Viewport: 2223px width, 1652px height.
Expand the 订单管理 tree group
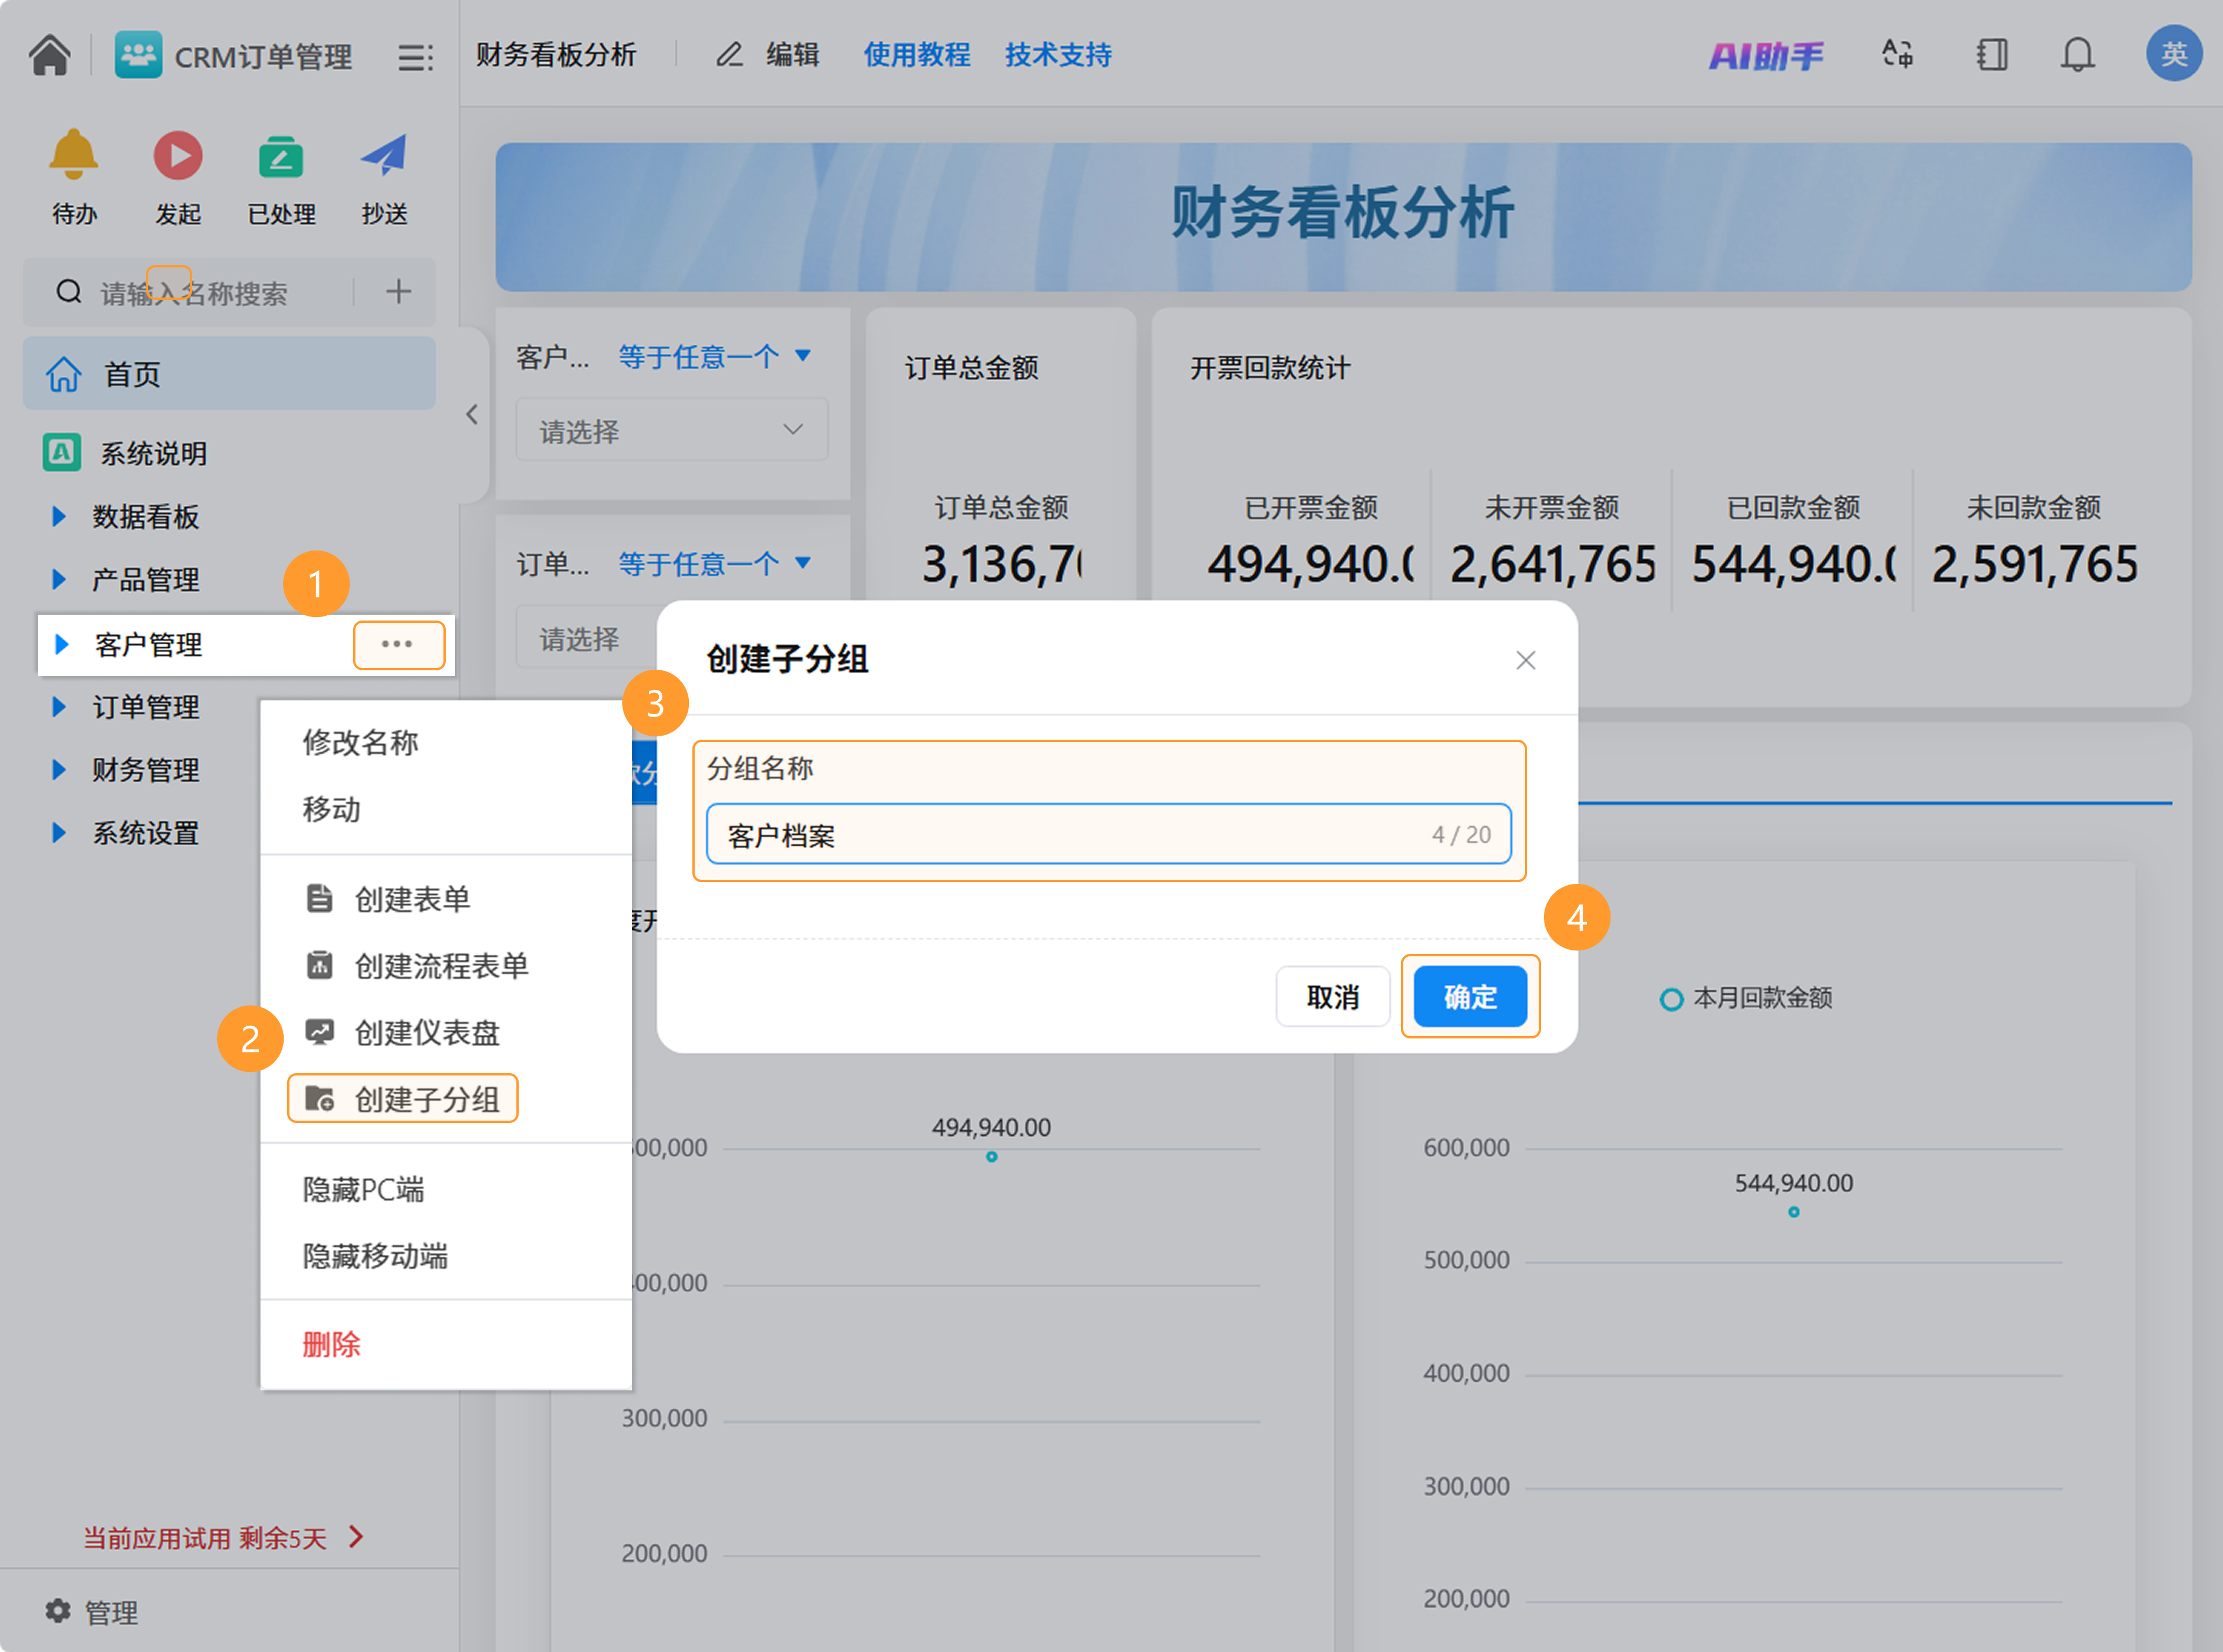pos(59,707)
